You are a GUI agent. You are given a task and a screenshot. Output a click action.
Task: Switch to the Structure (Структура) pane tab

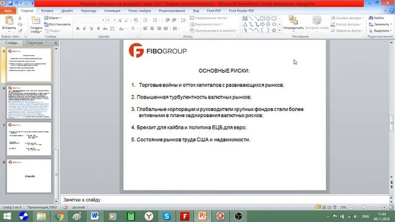pos(35,43)
